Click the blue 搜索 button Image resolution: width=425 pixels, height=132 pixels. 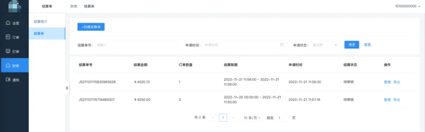(x=352, y=45)
